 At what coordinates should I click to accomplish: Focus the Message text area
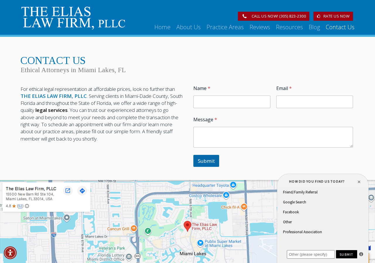(273, 137)
